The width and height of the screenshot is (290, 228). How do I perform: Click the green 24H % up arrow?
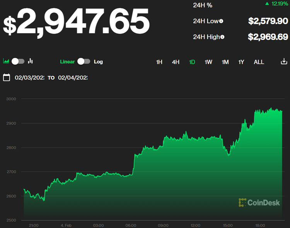pyautogui.click(x=267, y=4)
